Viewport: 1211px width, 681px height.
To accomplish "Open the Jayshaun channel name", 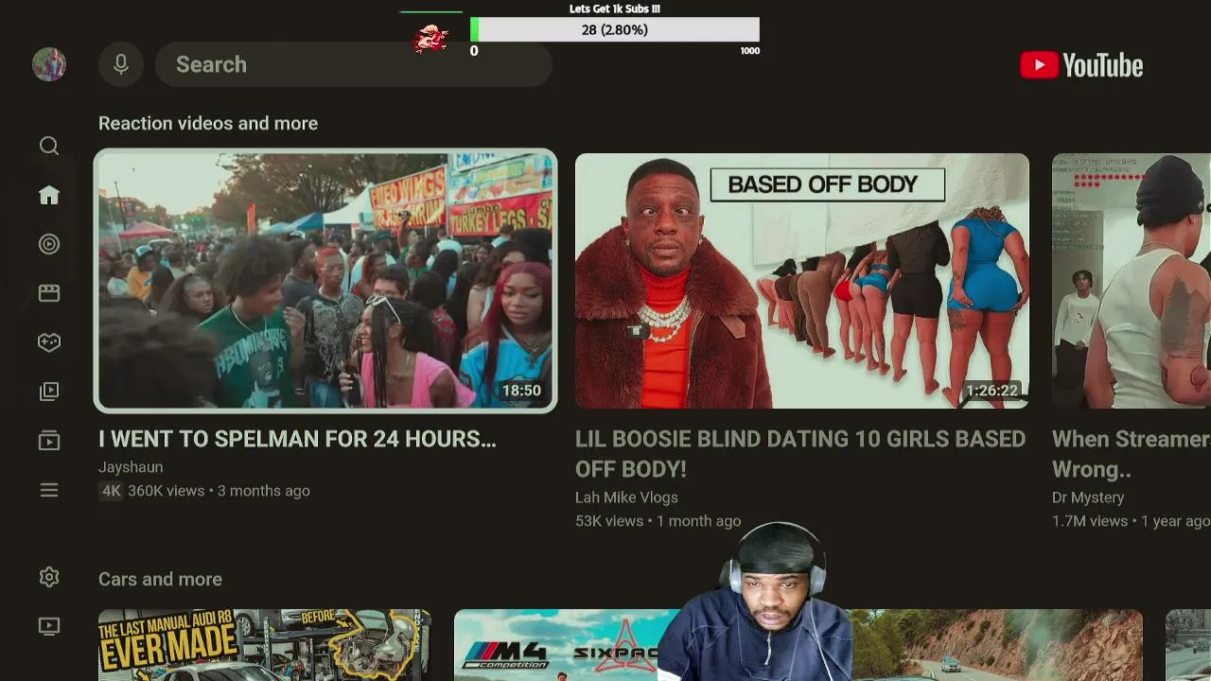I will tap(131, 467).
